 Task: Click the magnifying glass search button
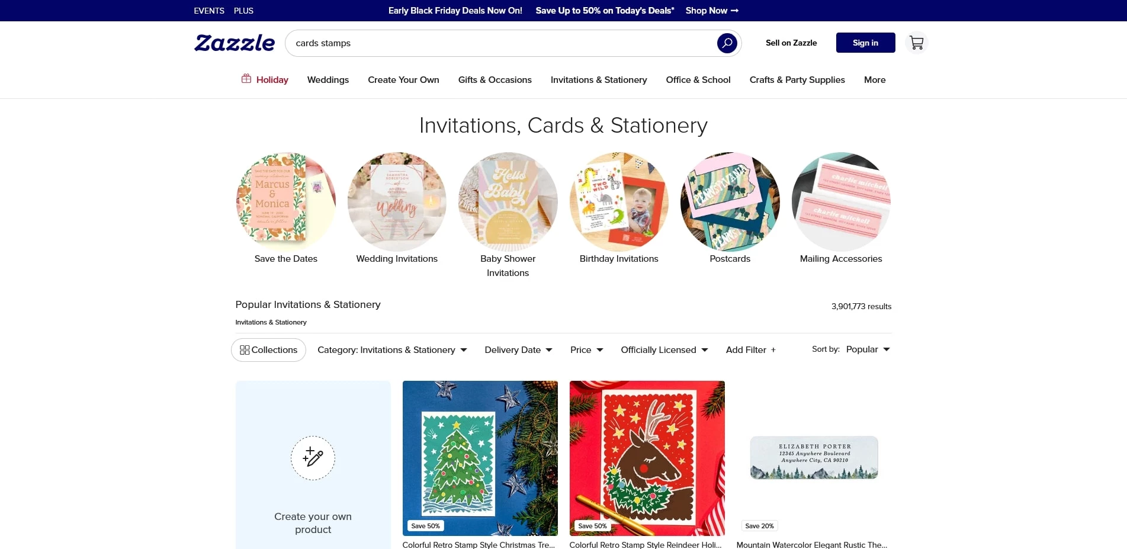coord(727,43)
